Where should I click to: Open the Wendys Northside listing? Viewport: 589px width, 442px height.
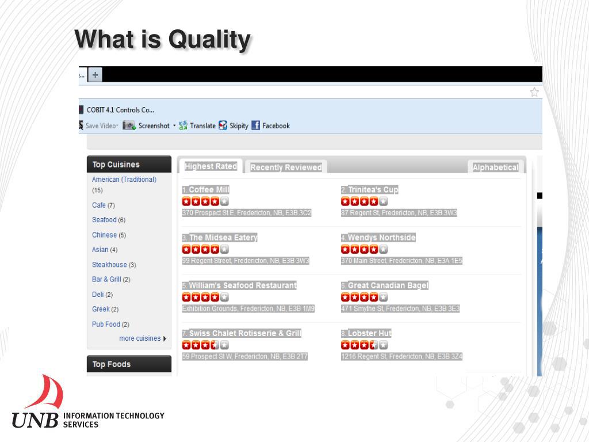click(382, 237)
